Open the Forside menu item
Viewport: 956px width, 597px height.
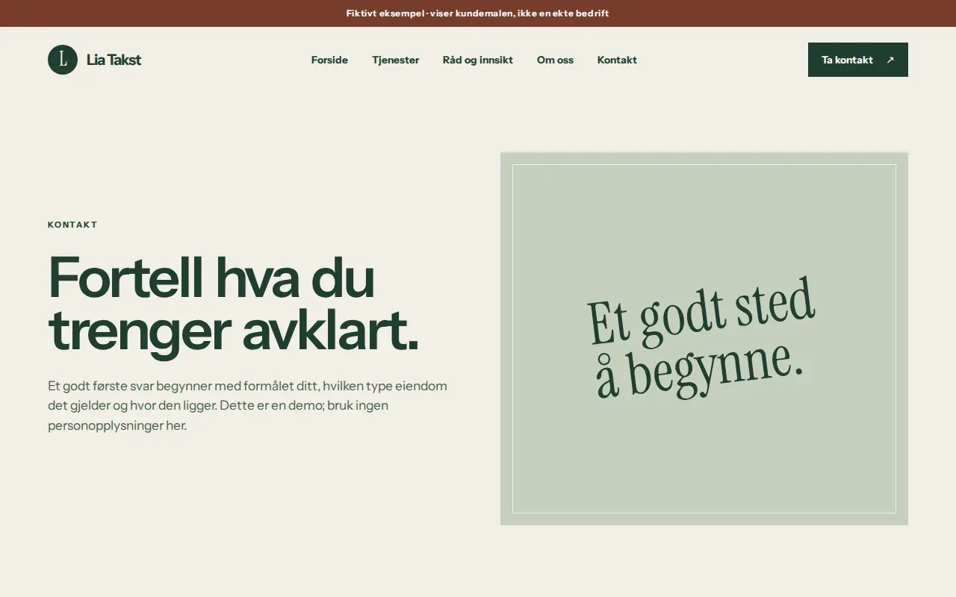click(329, 60)
